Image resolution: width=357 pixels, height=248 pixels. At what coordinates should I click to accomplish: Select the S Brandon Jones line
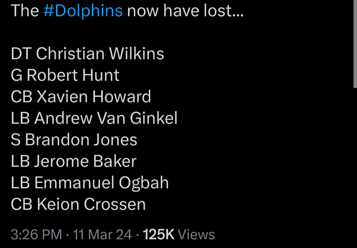74,140
